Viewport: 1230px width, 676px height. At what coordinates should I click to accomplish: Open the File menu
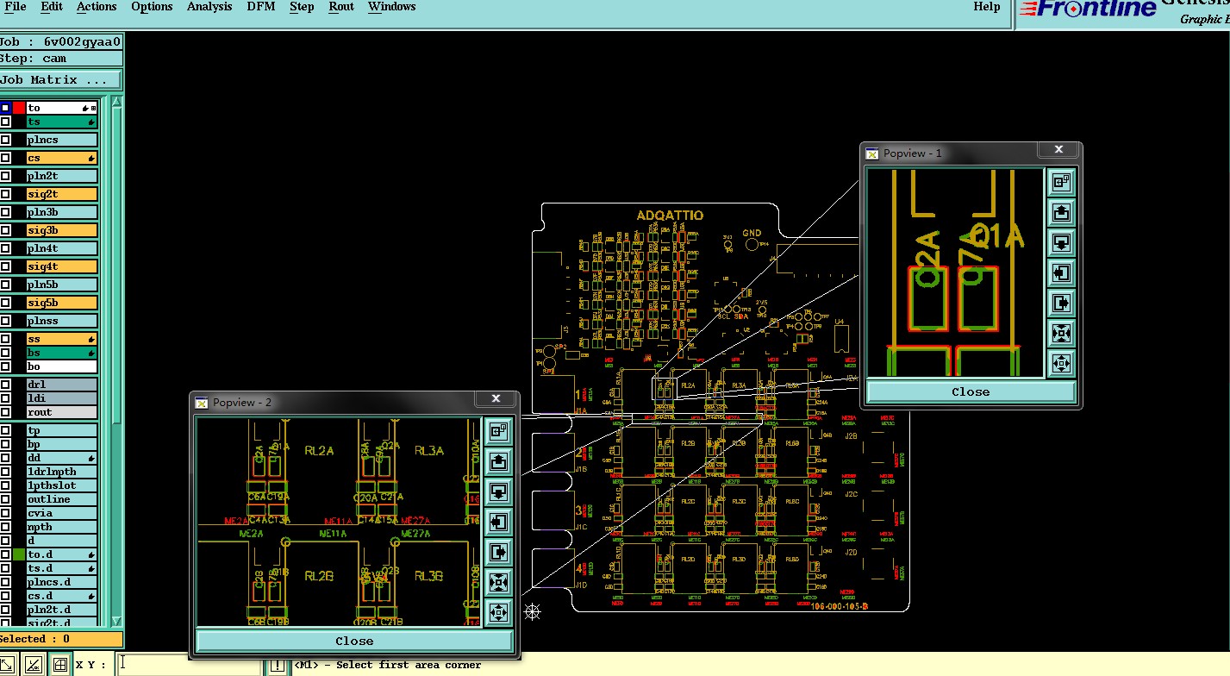[x=15, y=7]
